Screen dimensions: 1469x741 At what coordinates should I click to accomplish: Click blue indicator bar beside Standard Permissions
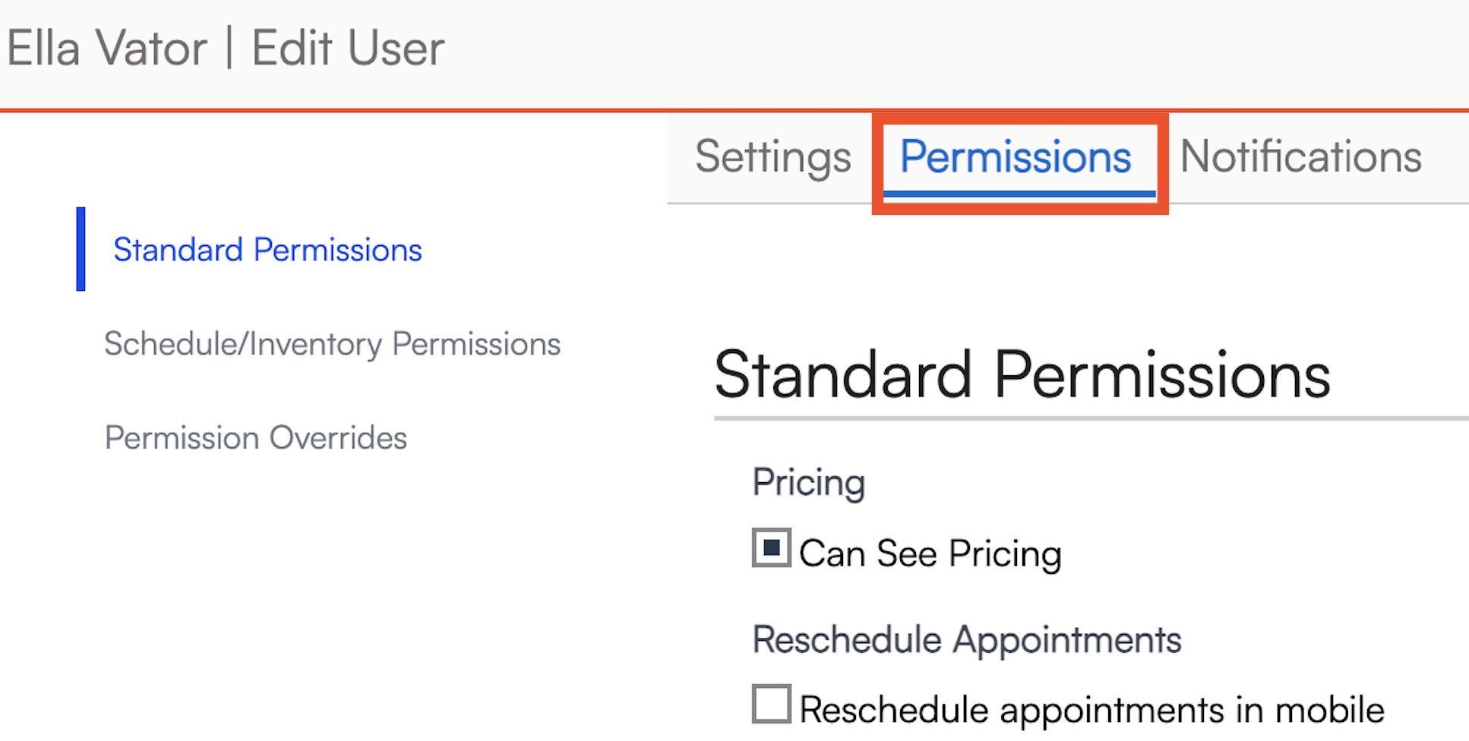(x=81, y=249)
